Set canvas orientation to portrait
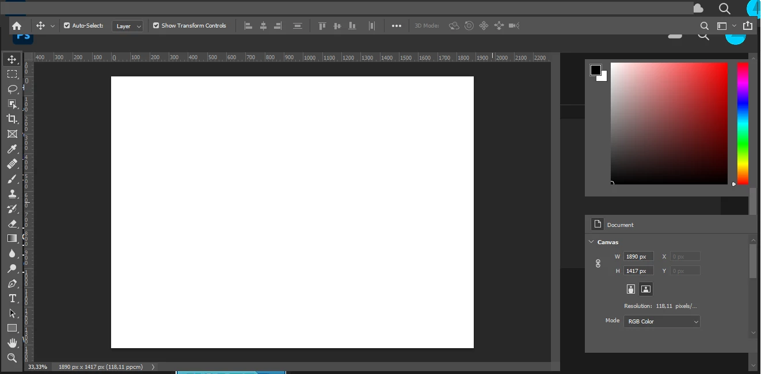Screen dimensions: 761x374 pyautogui.click(x=631, y=289)
